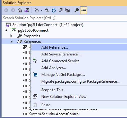
Task: Collapse the References node arrow
Action: tap(11, 42)
